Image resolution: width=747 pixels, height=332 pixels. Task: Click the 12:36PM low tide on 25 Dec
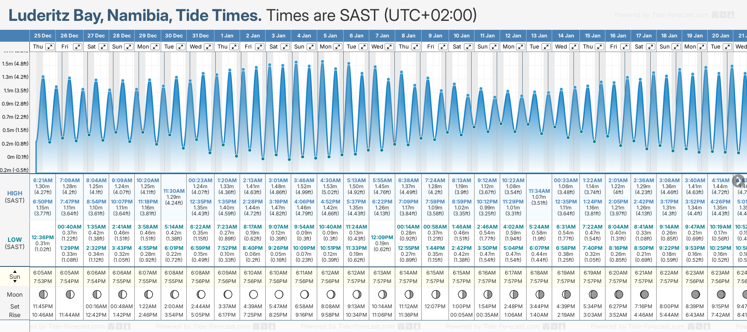(x=43, y=238)
